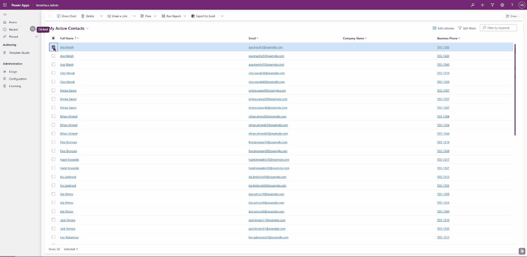Click the Filter by keyword box

tap(498, 28)
